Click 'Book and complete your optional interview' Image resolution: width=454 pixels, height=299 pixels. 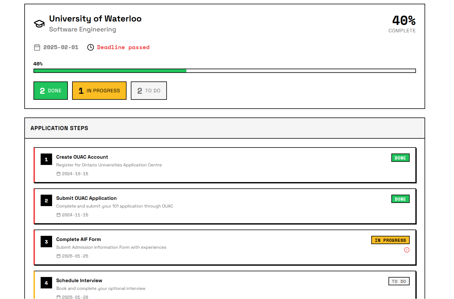(x=101, y=288)
